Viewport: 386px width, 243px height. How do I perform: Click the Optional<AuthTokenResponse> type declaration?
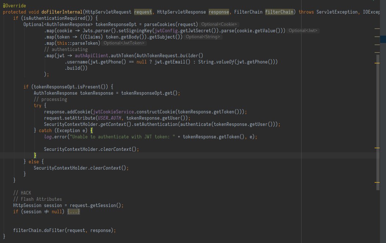(x=58, y=24)
